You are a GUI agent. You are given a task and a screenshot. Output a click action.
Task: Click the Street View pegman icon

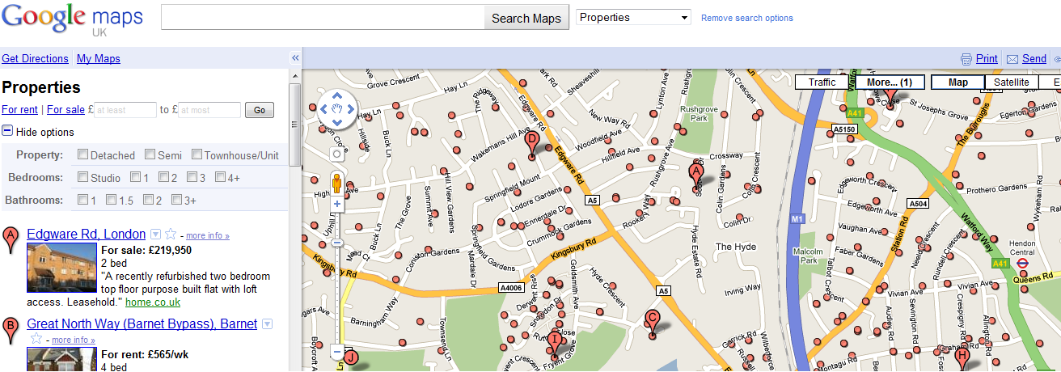tap(337, 184)
